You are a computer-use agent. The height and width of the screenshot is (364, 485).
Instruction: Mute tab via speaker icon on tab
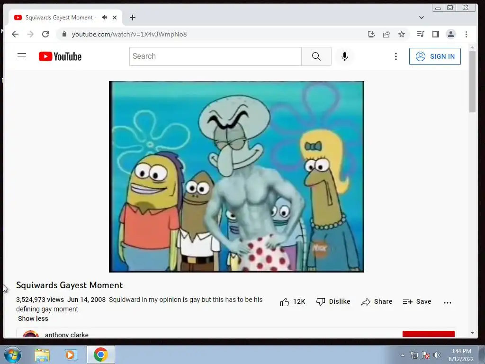point(105,18)
